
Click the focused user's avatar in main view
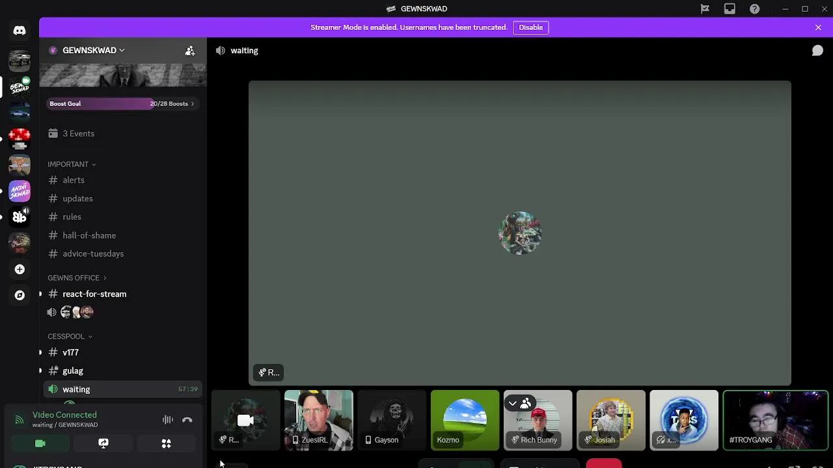click(x=520, y=233)
